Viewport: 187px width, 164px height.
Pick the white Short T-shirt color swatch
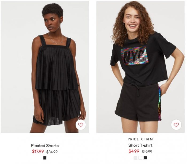point(140,158)
